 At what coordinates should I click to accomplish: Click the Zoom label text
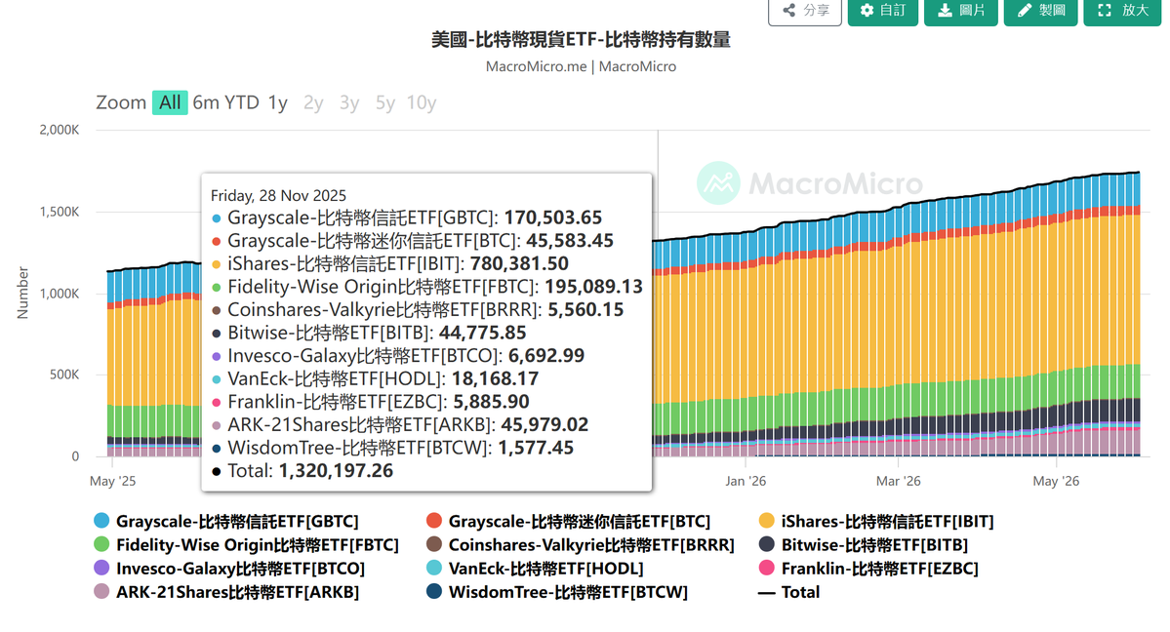121,102
